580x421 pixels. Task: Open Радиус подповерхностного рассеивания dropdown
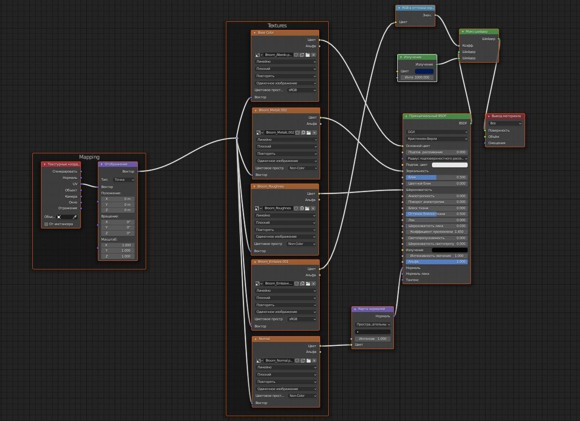click(x=437, y=159)
